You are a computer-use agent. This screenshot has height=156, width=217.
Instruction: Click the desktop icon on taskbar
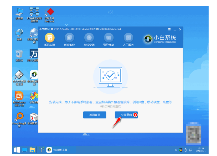pos(25,150)
